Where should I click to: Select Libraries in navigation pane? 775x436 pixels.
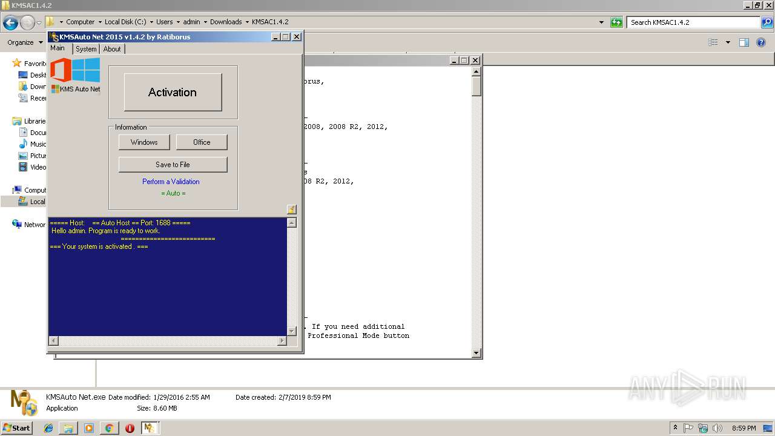[x=30, y=121]
